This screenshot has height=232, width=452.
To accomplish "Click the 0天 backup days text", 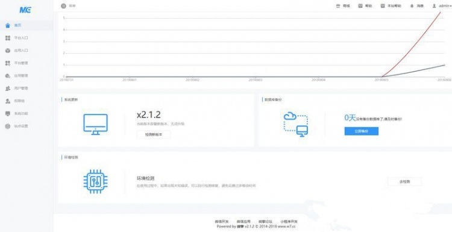I will pos(351,118).
